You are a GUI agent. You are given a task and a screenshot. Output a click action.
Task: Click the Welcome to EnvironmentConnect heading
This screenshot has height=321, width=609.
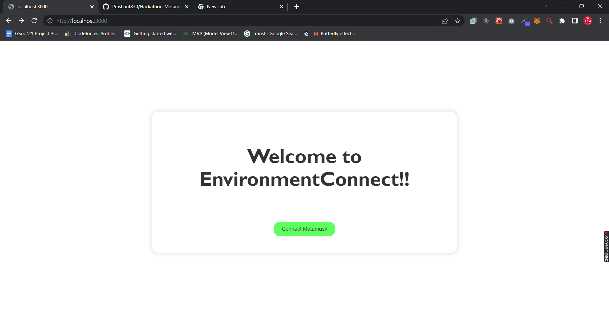coord(304,168)
